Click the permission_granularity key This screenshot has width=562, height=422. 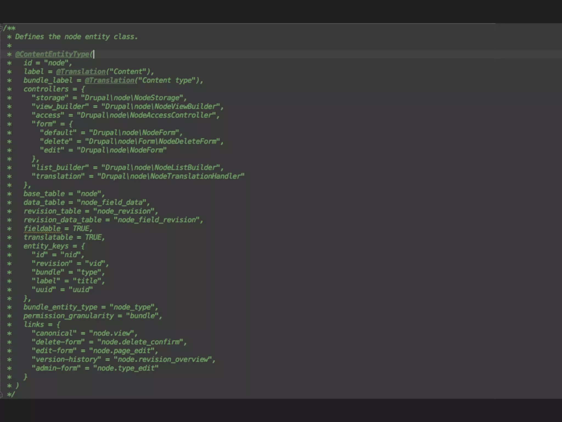click(x=68, y=316)
